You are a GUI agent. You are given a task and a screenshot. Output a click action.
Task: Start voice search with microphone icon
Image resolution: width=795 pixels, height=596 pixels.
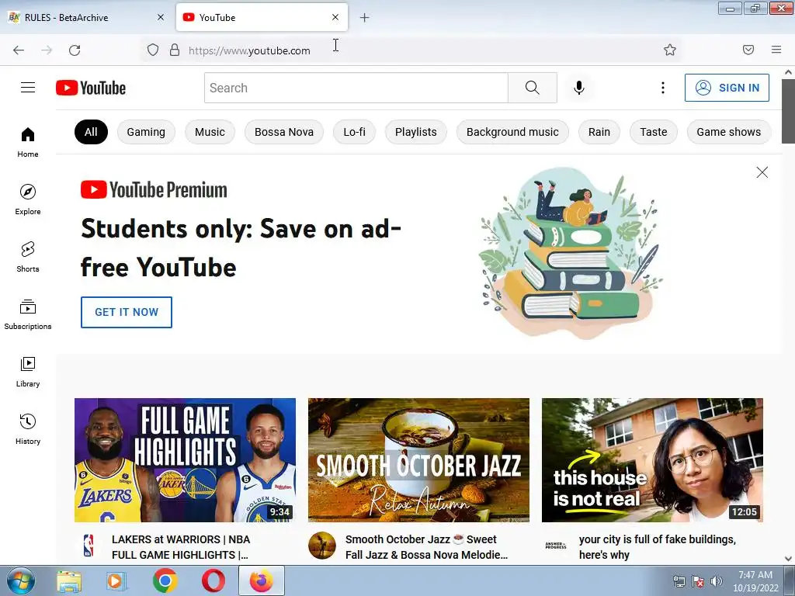click(579, 88)
